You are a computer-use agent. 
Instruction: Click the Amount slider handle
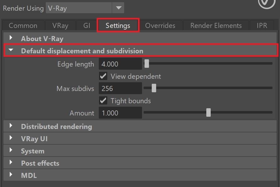coord(209,113)
